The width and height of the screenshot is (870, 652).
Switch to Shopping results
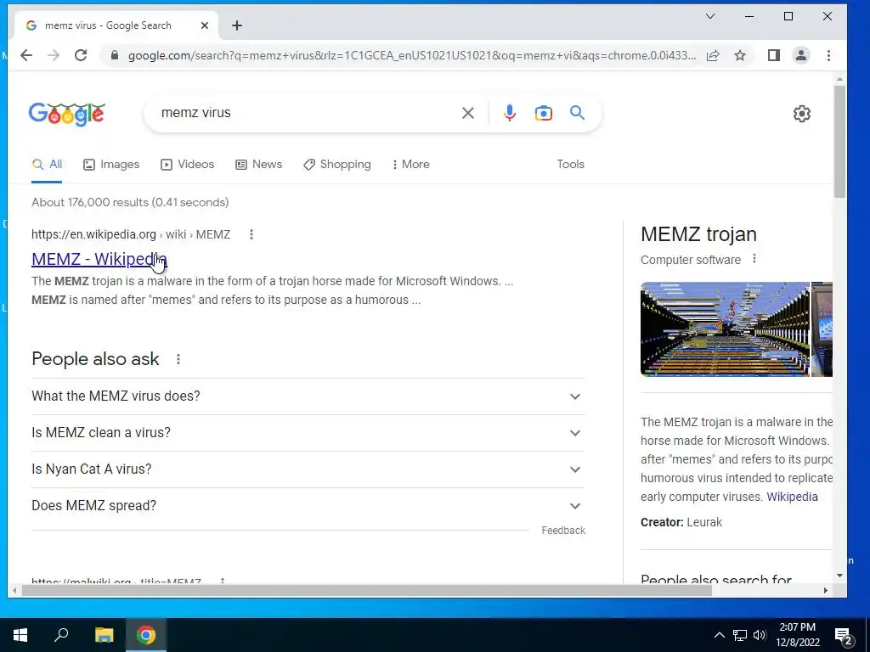(337, 164)
